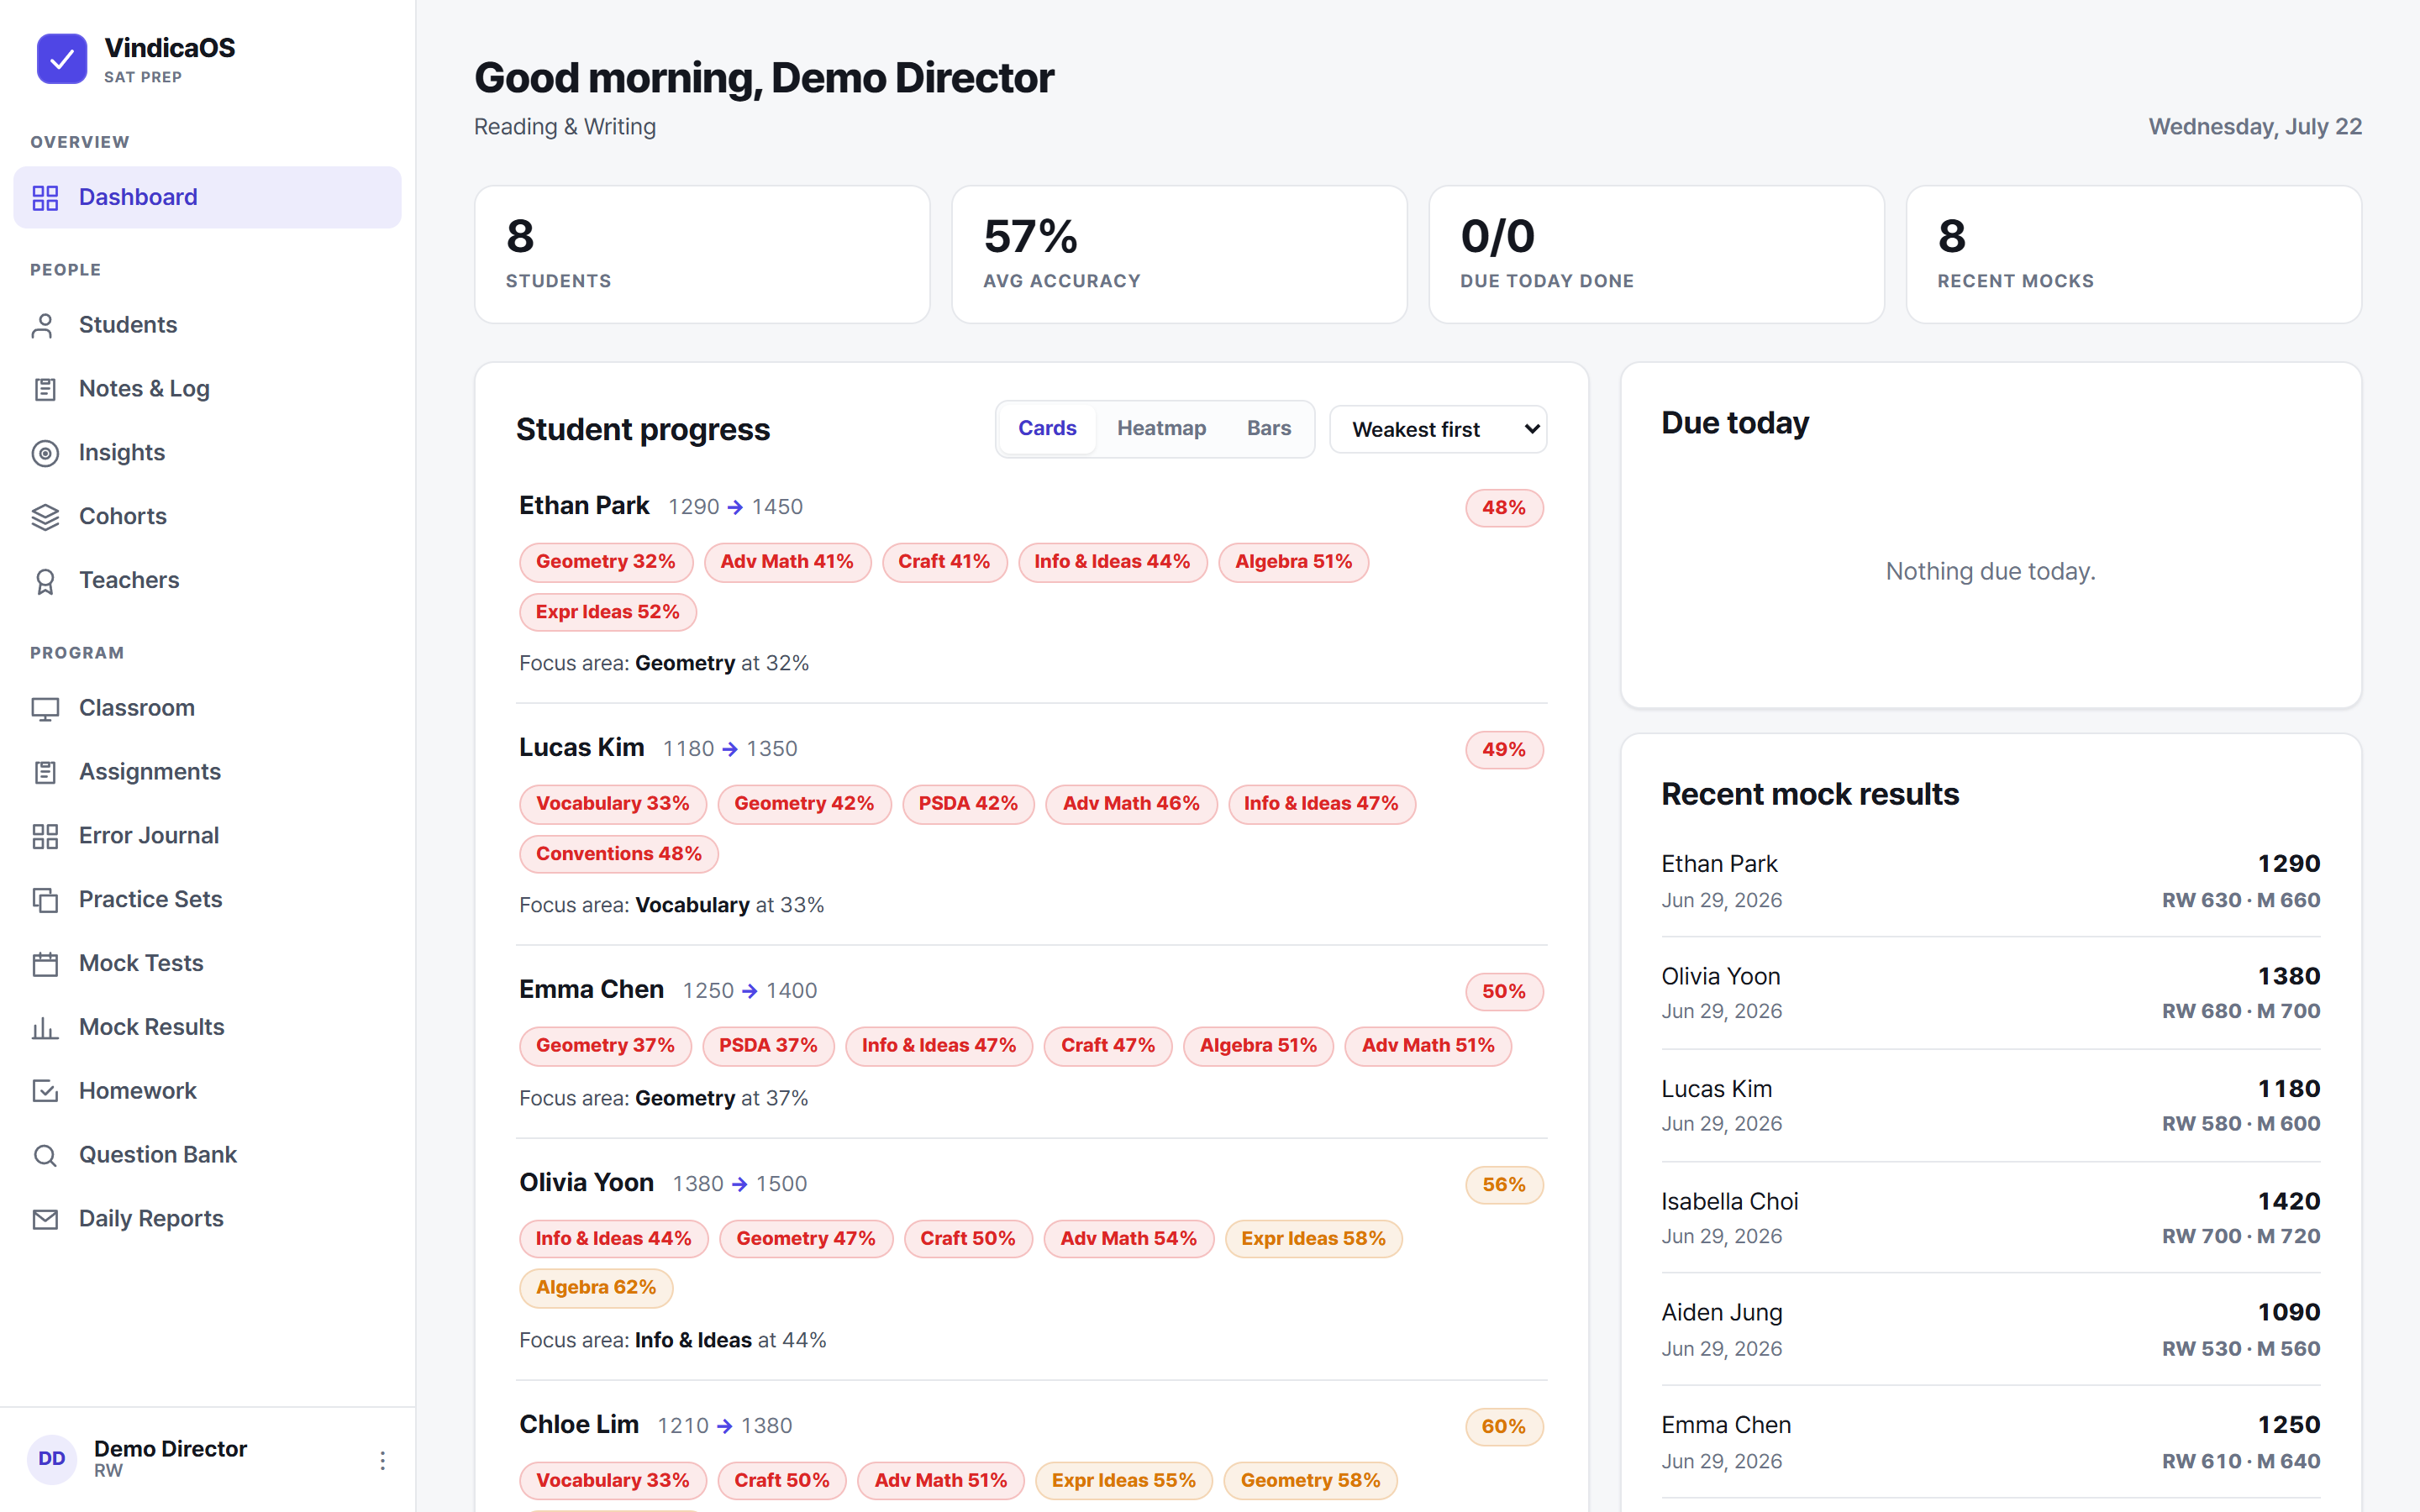
Task: Click the Question Bank magnifier icon
Action: click(x=45, y=1155)
